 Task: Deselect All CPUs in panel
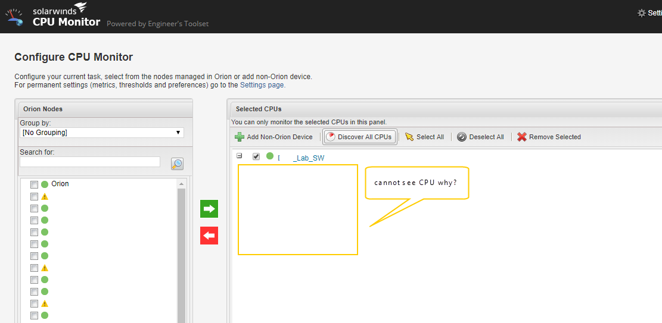pos(480,137)
